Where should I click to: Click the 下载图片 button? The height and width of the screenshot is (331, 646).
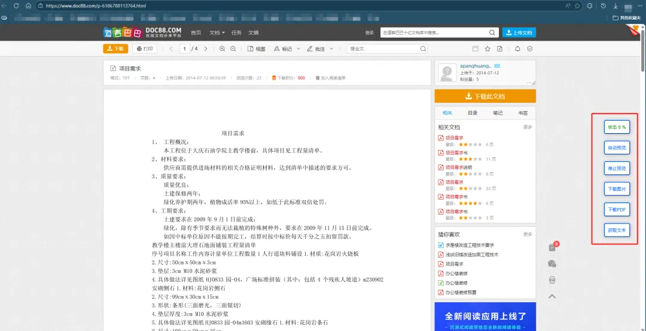click(617, 189)
